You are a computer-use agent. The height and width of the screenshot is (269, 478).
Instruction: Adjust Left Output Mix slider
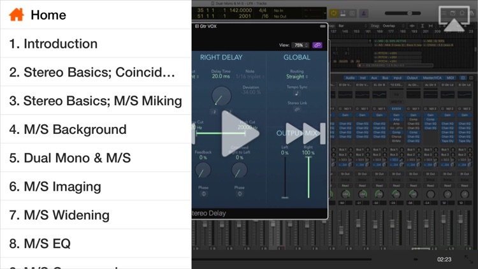tap(285, 177)
